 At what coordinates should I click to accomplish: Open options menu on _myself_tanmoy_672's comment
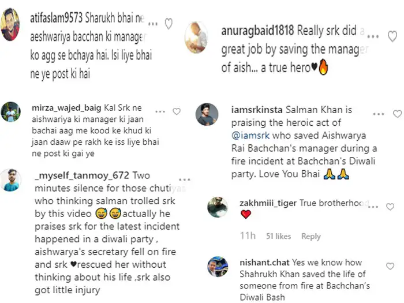click(185, 179)
